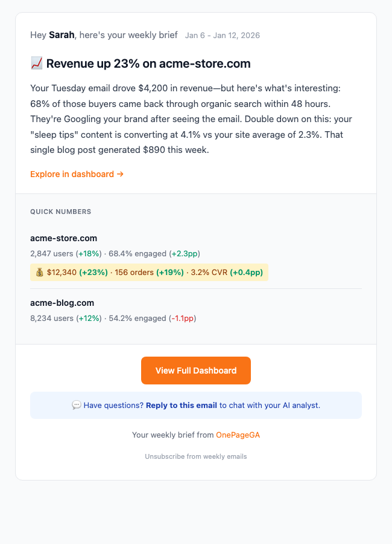Select the acme-blog.com site name
392x544 pixels.
click(x=62, y=303)
